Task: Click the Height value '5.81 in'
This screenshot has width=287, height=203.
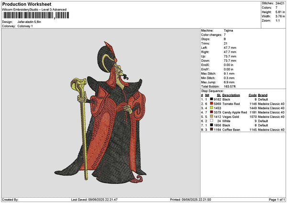Action: [280, 12]
